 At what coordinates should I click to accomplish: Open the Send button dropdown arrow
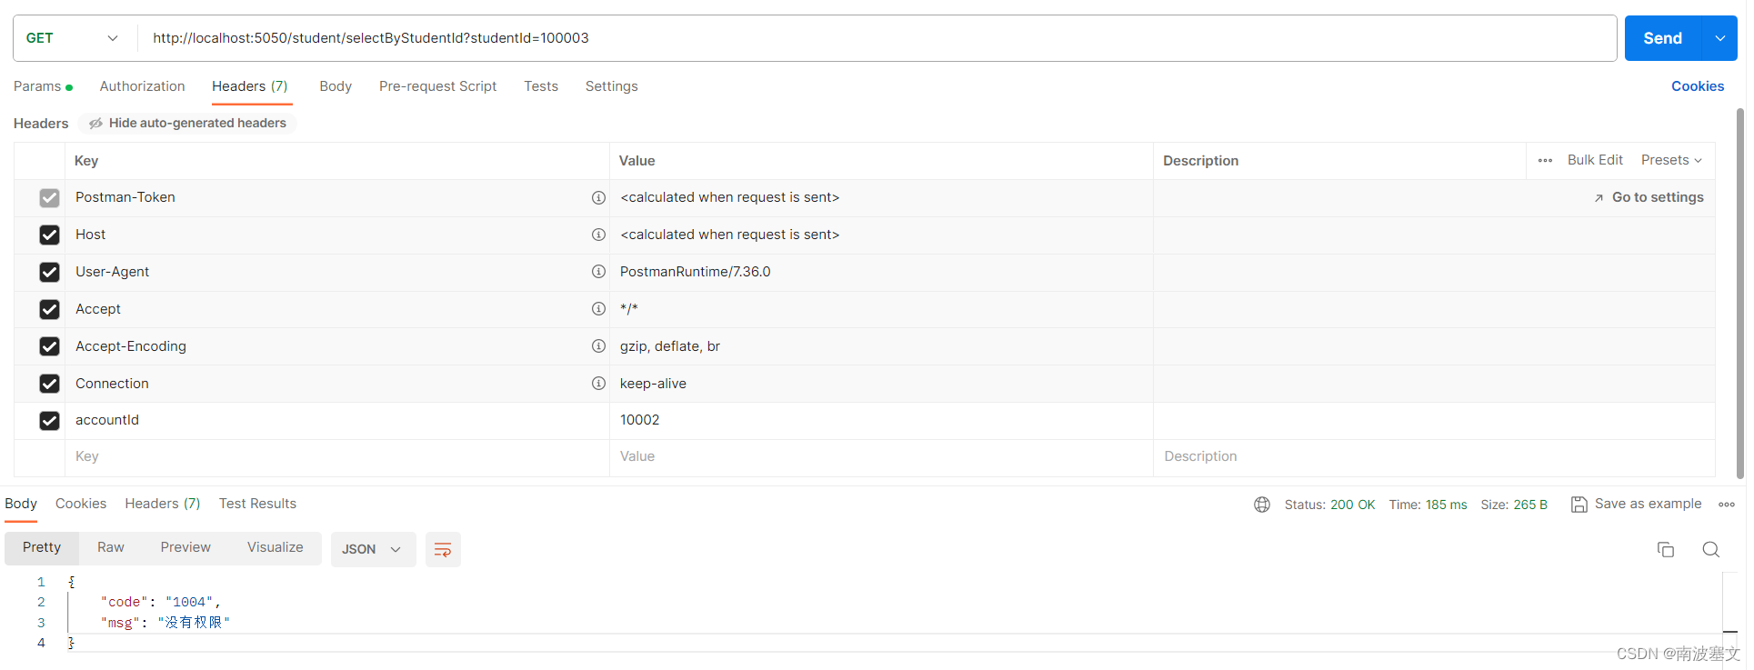tap(1720, 38)
